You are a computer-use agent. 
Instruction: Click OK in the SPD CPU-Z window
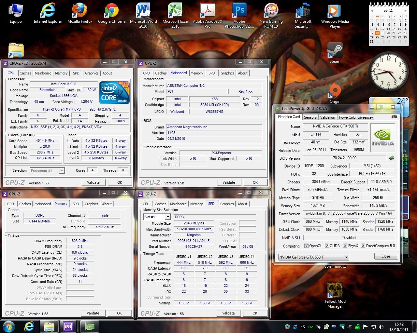[255, 313]
